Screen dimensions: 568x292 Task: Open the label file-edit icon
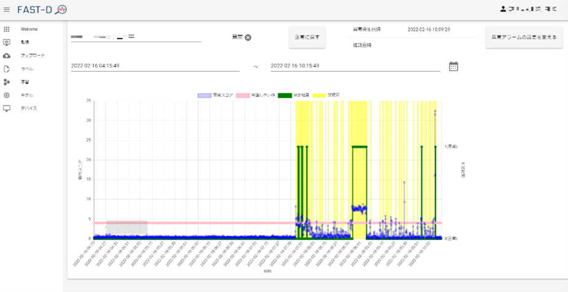pyautogui.click(x=7, y=69)
